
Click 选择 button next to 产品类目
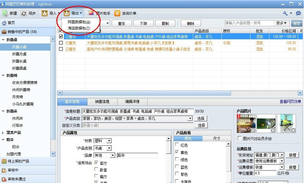(x=201, y=118)
